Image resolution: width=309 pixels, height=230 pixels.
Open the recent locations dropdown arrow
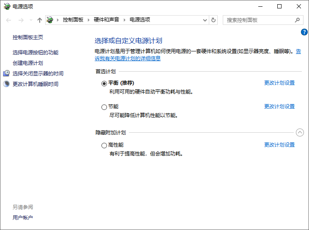coord(31,20)
